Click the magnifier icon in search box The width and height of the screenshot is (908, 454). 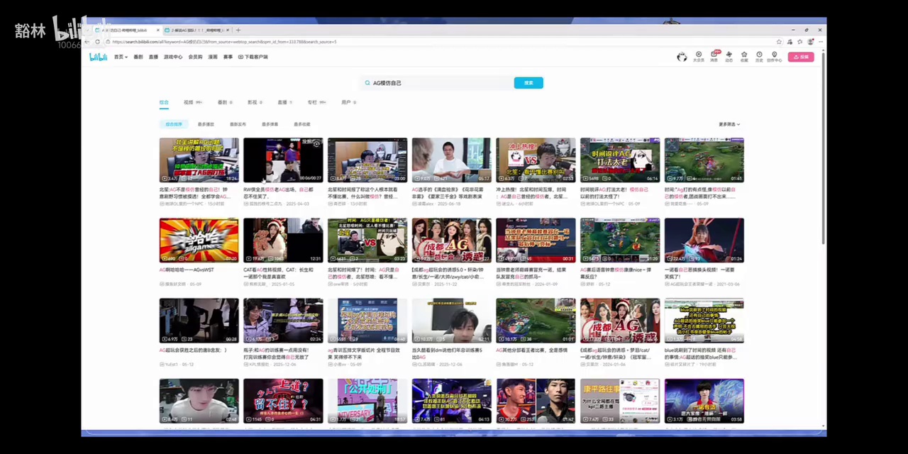tap(368, 83)
